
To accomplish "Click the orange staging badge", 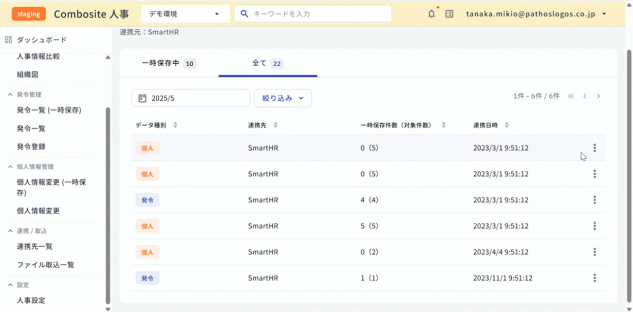I will click(29, 14).
